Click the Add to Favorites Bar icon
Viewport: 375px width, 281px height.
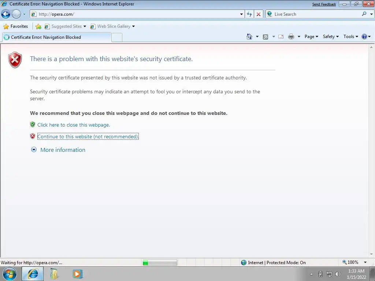click(x=38, y=26)
